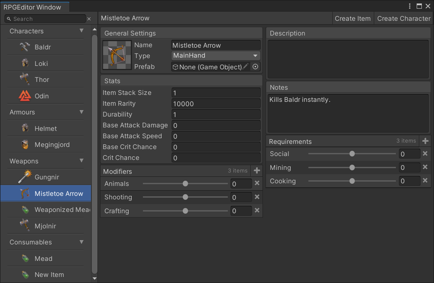Viewport: 434px width, 283px height.
Task: Maximize the RPGEditor window
Action: (x=419, y=6)
